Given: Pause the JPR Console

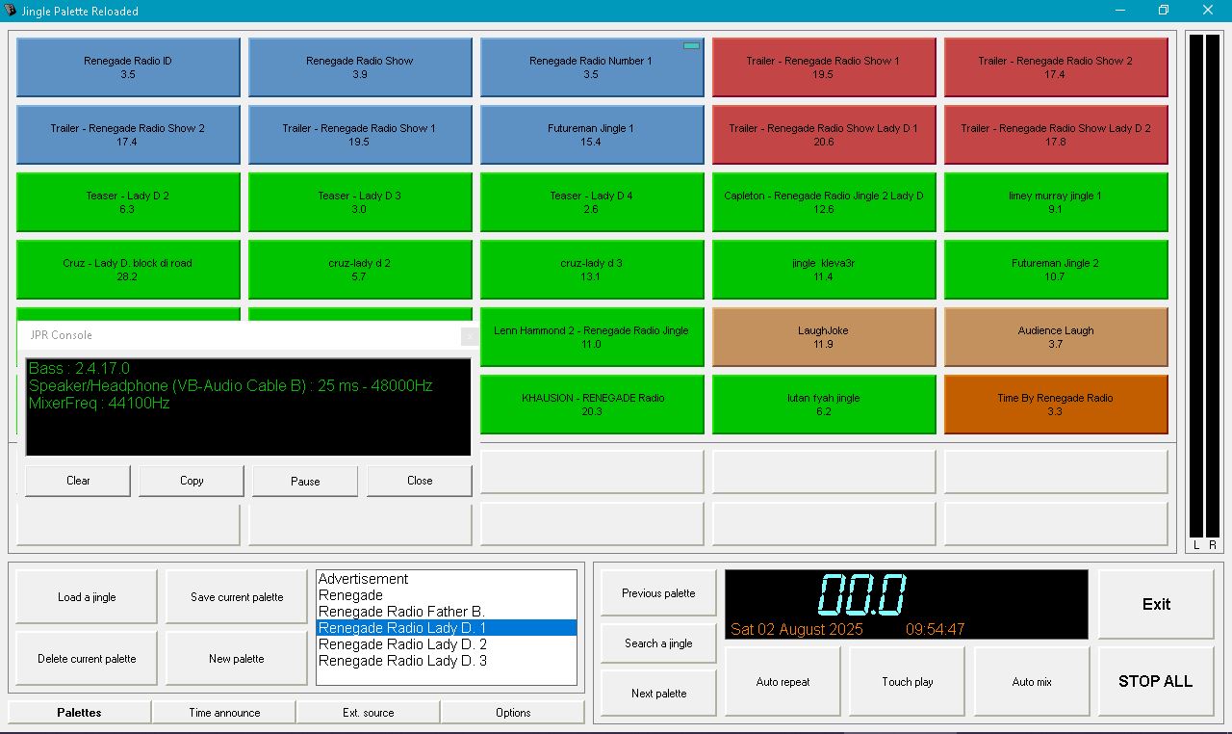Looking at the screenshot, I should (305, 481).
